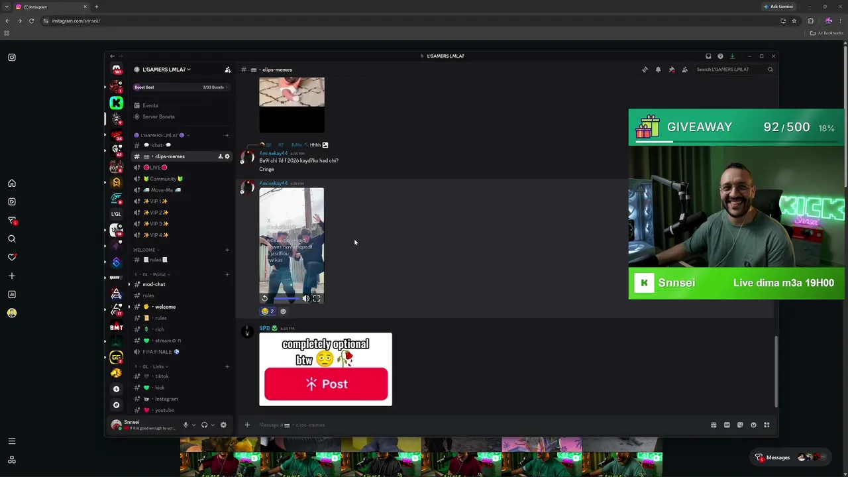This screenshot has height=477, width=848.
Task: Open Instagram search magnifier icon
Action: pyautogui.click(x=12, y=238)
